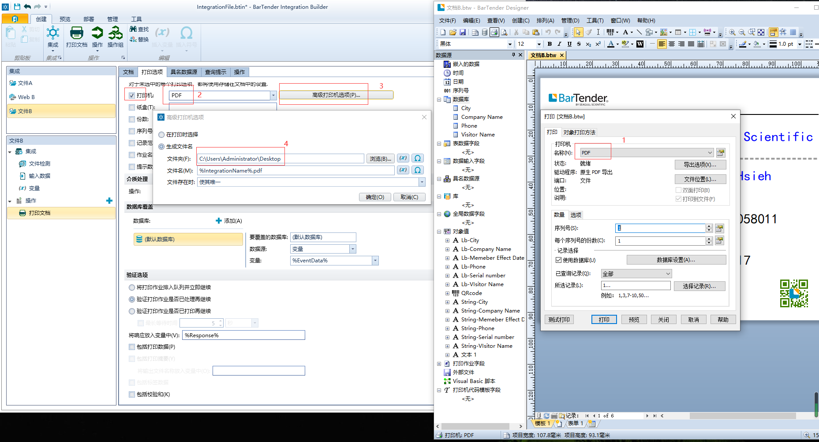
Task: Click the Italic formatting icon
Action: point(559,44)
